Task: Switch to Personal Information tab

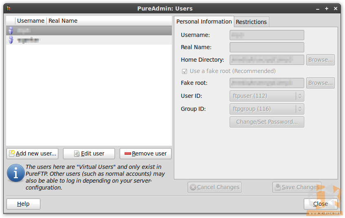Action: [x=204, y=22]
